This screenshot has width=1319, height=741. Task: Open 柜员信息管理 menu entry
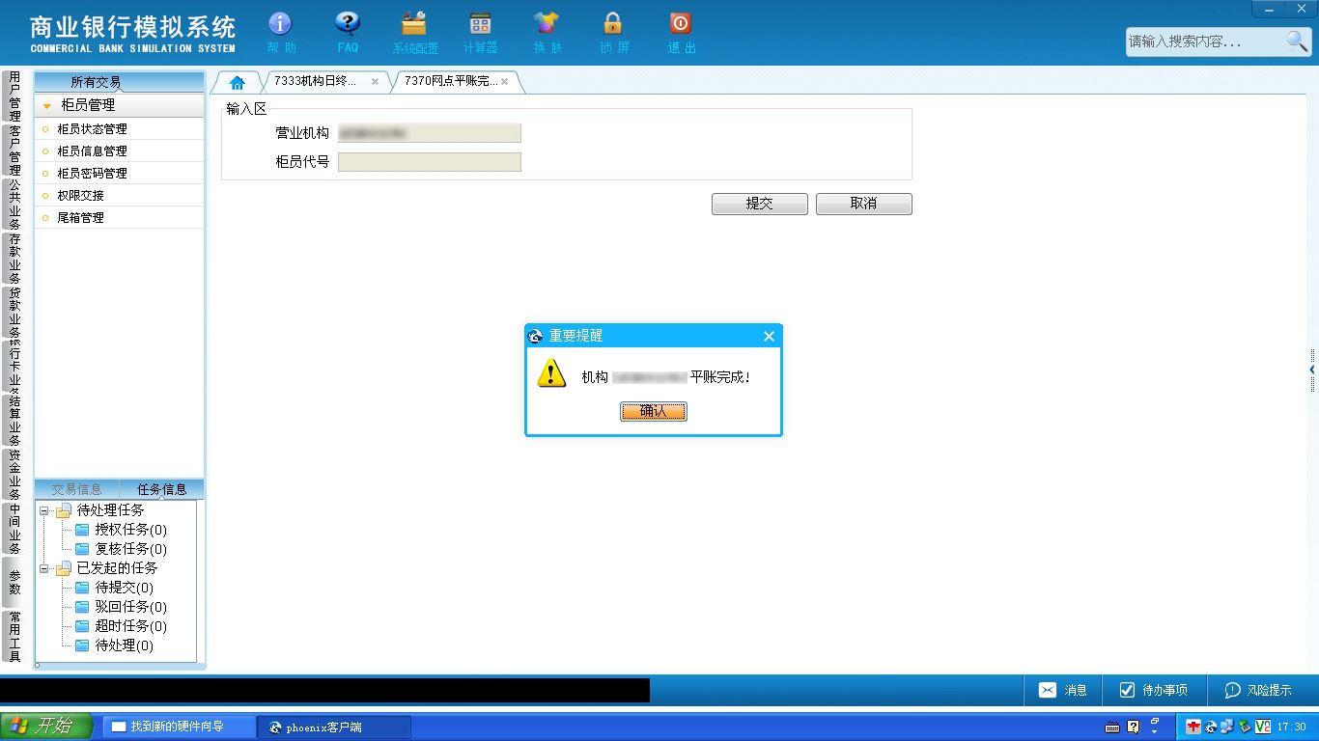tap(120, 151)
